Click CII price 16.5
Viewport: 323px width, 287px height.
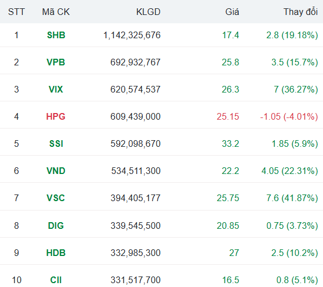tap(230, 280)
